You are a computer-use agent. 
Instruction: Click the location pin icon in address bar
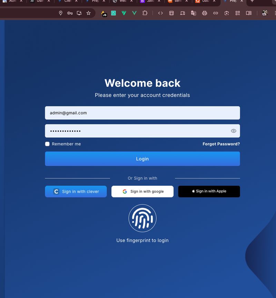(x=61, y=13)
